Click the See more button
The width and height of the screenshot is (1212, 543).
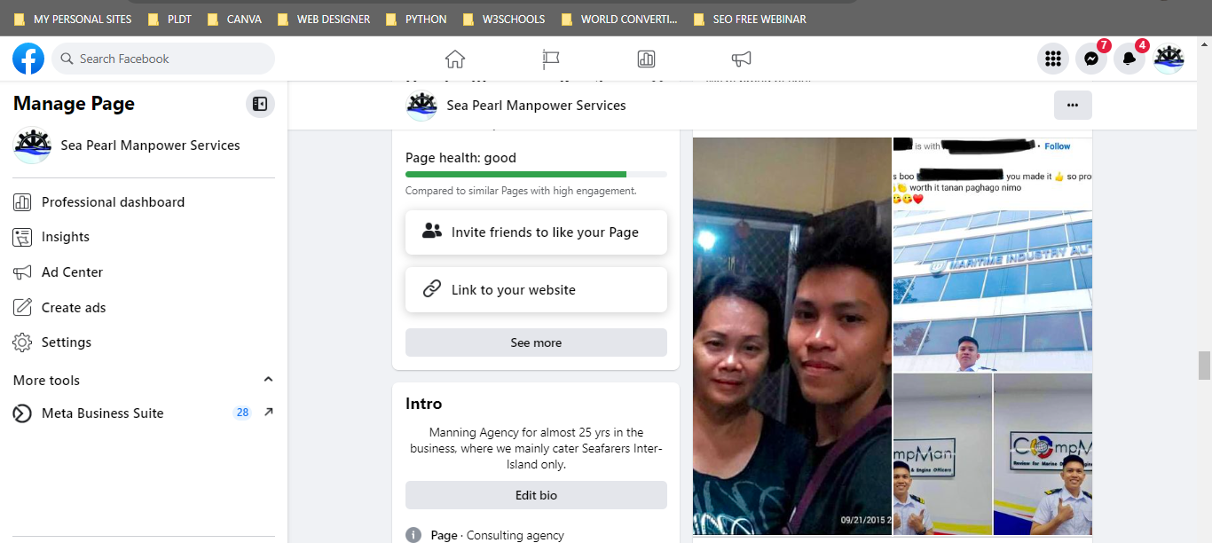[x=536, y=342]
